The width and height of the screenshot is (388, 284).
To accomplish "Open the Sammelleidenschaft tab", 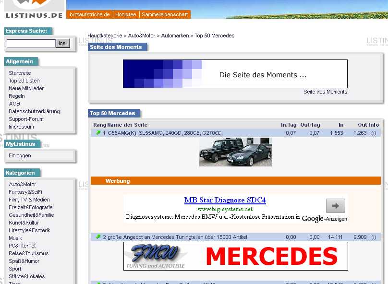I will point(165,14).
